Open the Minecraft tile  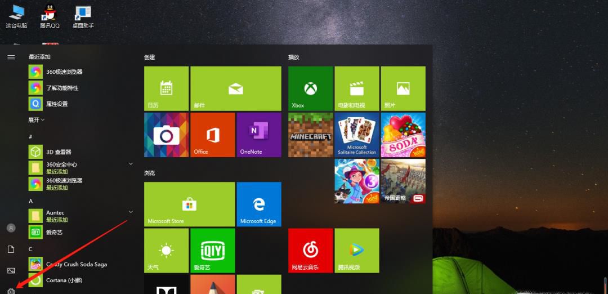tap(310, 135)
